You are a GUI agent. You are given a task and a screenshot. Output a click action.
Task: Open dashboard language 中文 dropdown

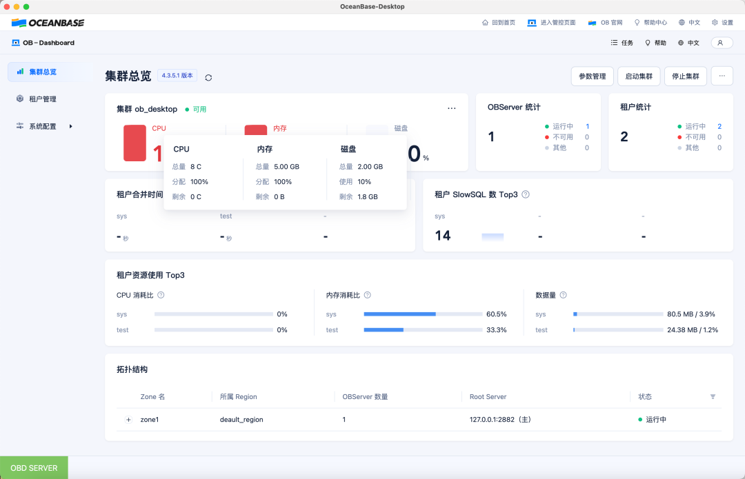[688, 43]
